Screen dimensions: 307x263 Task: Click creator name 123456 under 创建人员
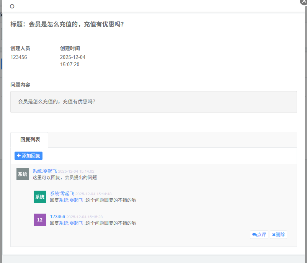pos(18,57)
